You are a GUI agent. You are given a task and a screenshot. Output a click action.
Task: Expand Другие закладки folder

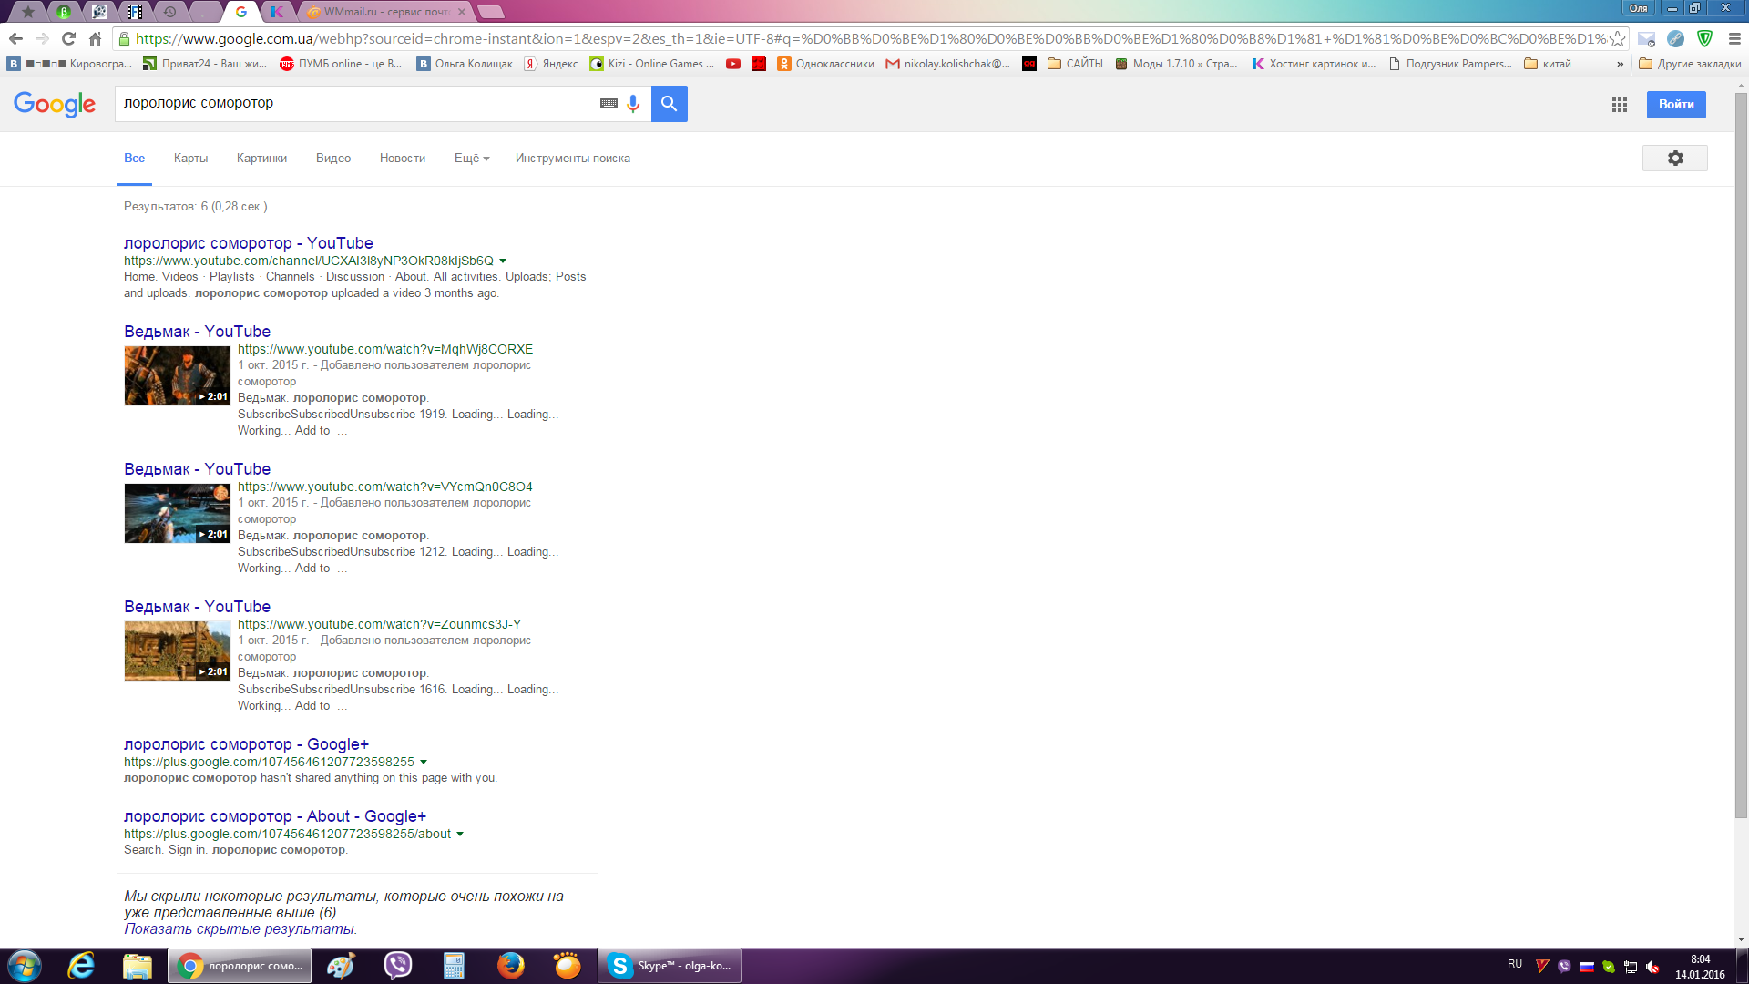coord(1690,64)
